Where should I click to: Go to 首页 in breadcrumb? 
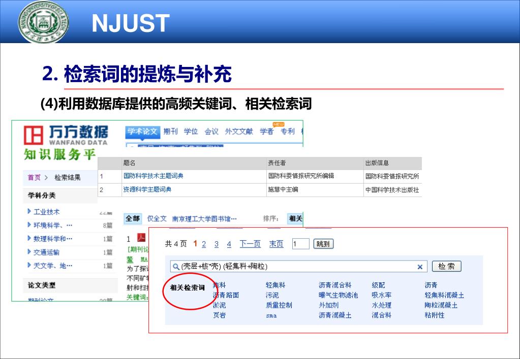(x=34, y=177)
